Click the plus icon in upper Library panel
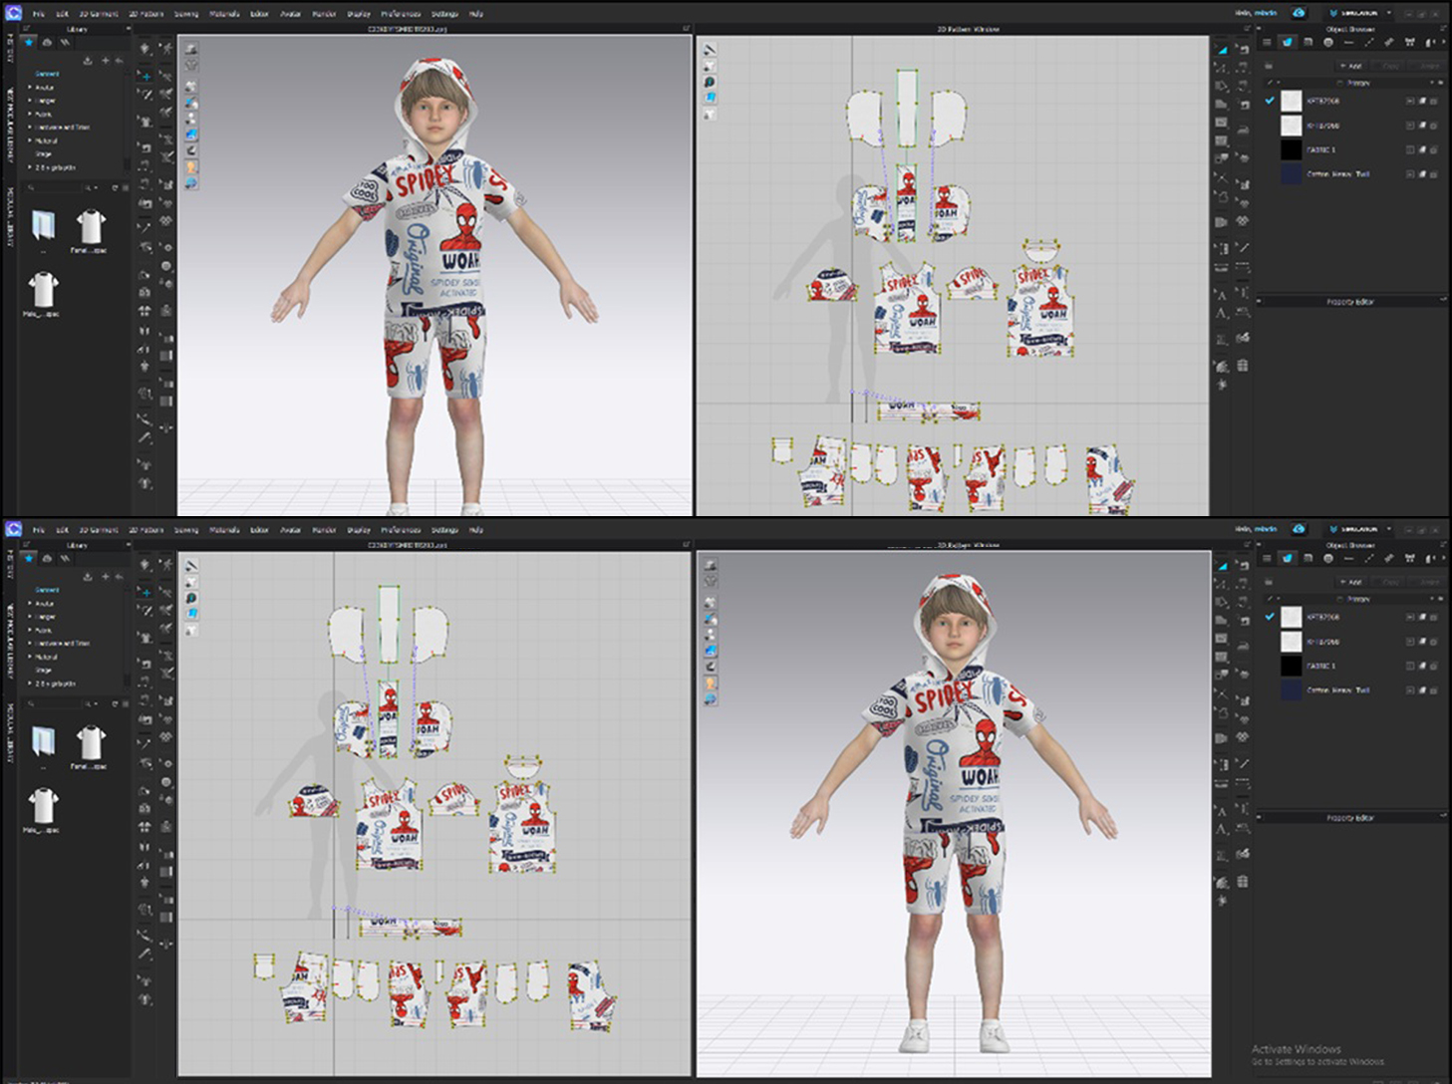This screenshot has width=1452, height=1084. pyautogui.click(x=105, y=61)
